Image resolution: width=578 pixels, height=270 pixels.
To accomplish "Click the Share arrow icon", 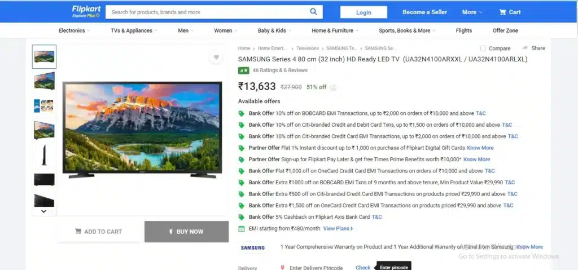I will point(525,48).
